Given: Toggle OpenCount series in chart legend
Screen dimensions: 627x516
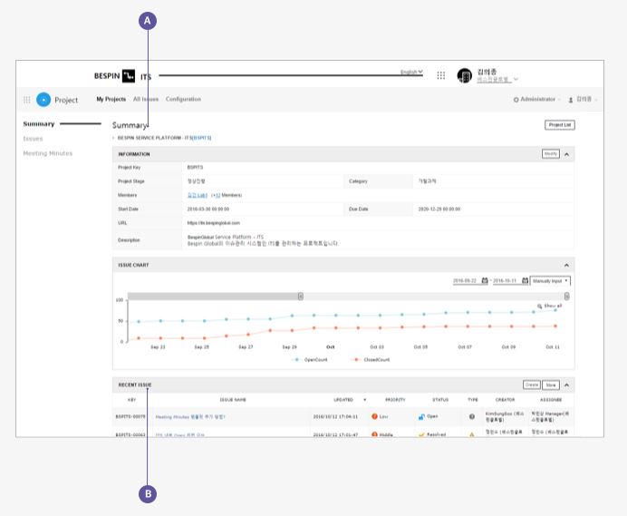Looking at the screenshot, I should click(x=310, y=359).
